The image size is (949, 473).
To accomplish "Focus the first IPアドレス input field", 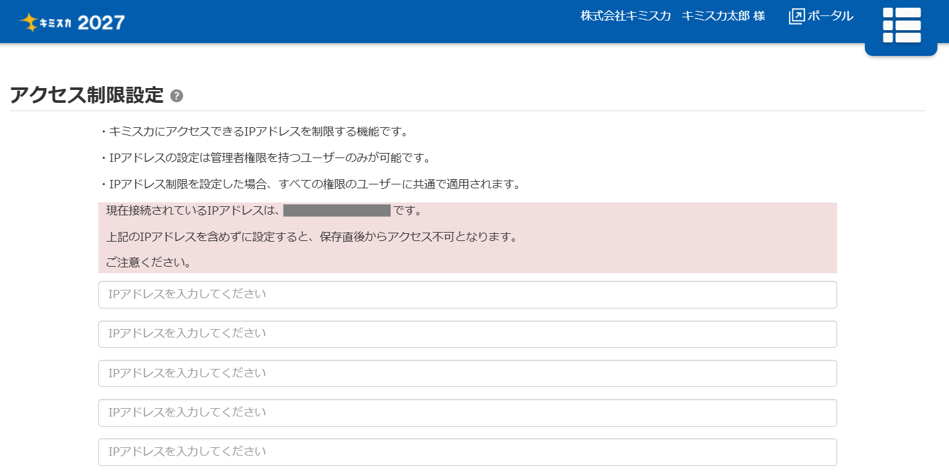I will [467, 294].
